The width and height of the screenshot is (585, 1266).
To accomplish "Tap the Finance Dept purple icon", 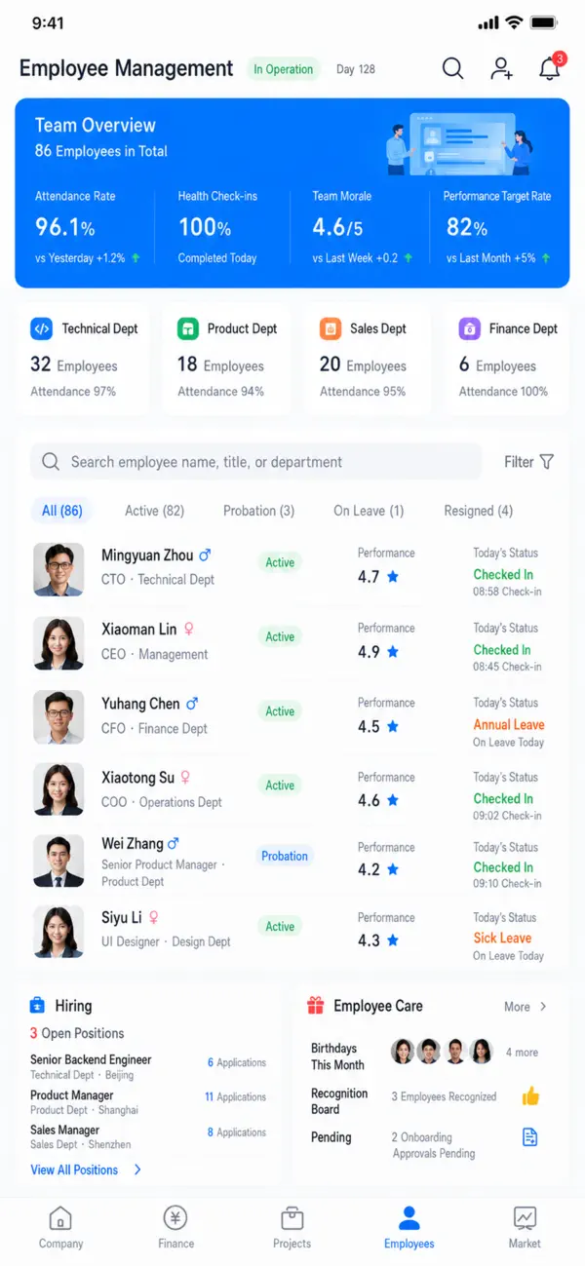I will point(470,328).
